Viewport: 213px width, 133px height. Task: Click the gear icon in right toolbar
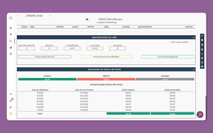pos(202,58)
